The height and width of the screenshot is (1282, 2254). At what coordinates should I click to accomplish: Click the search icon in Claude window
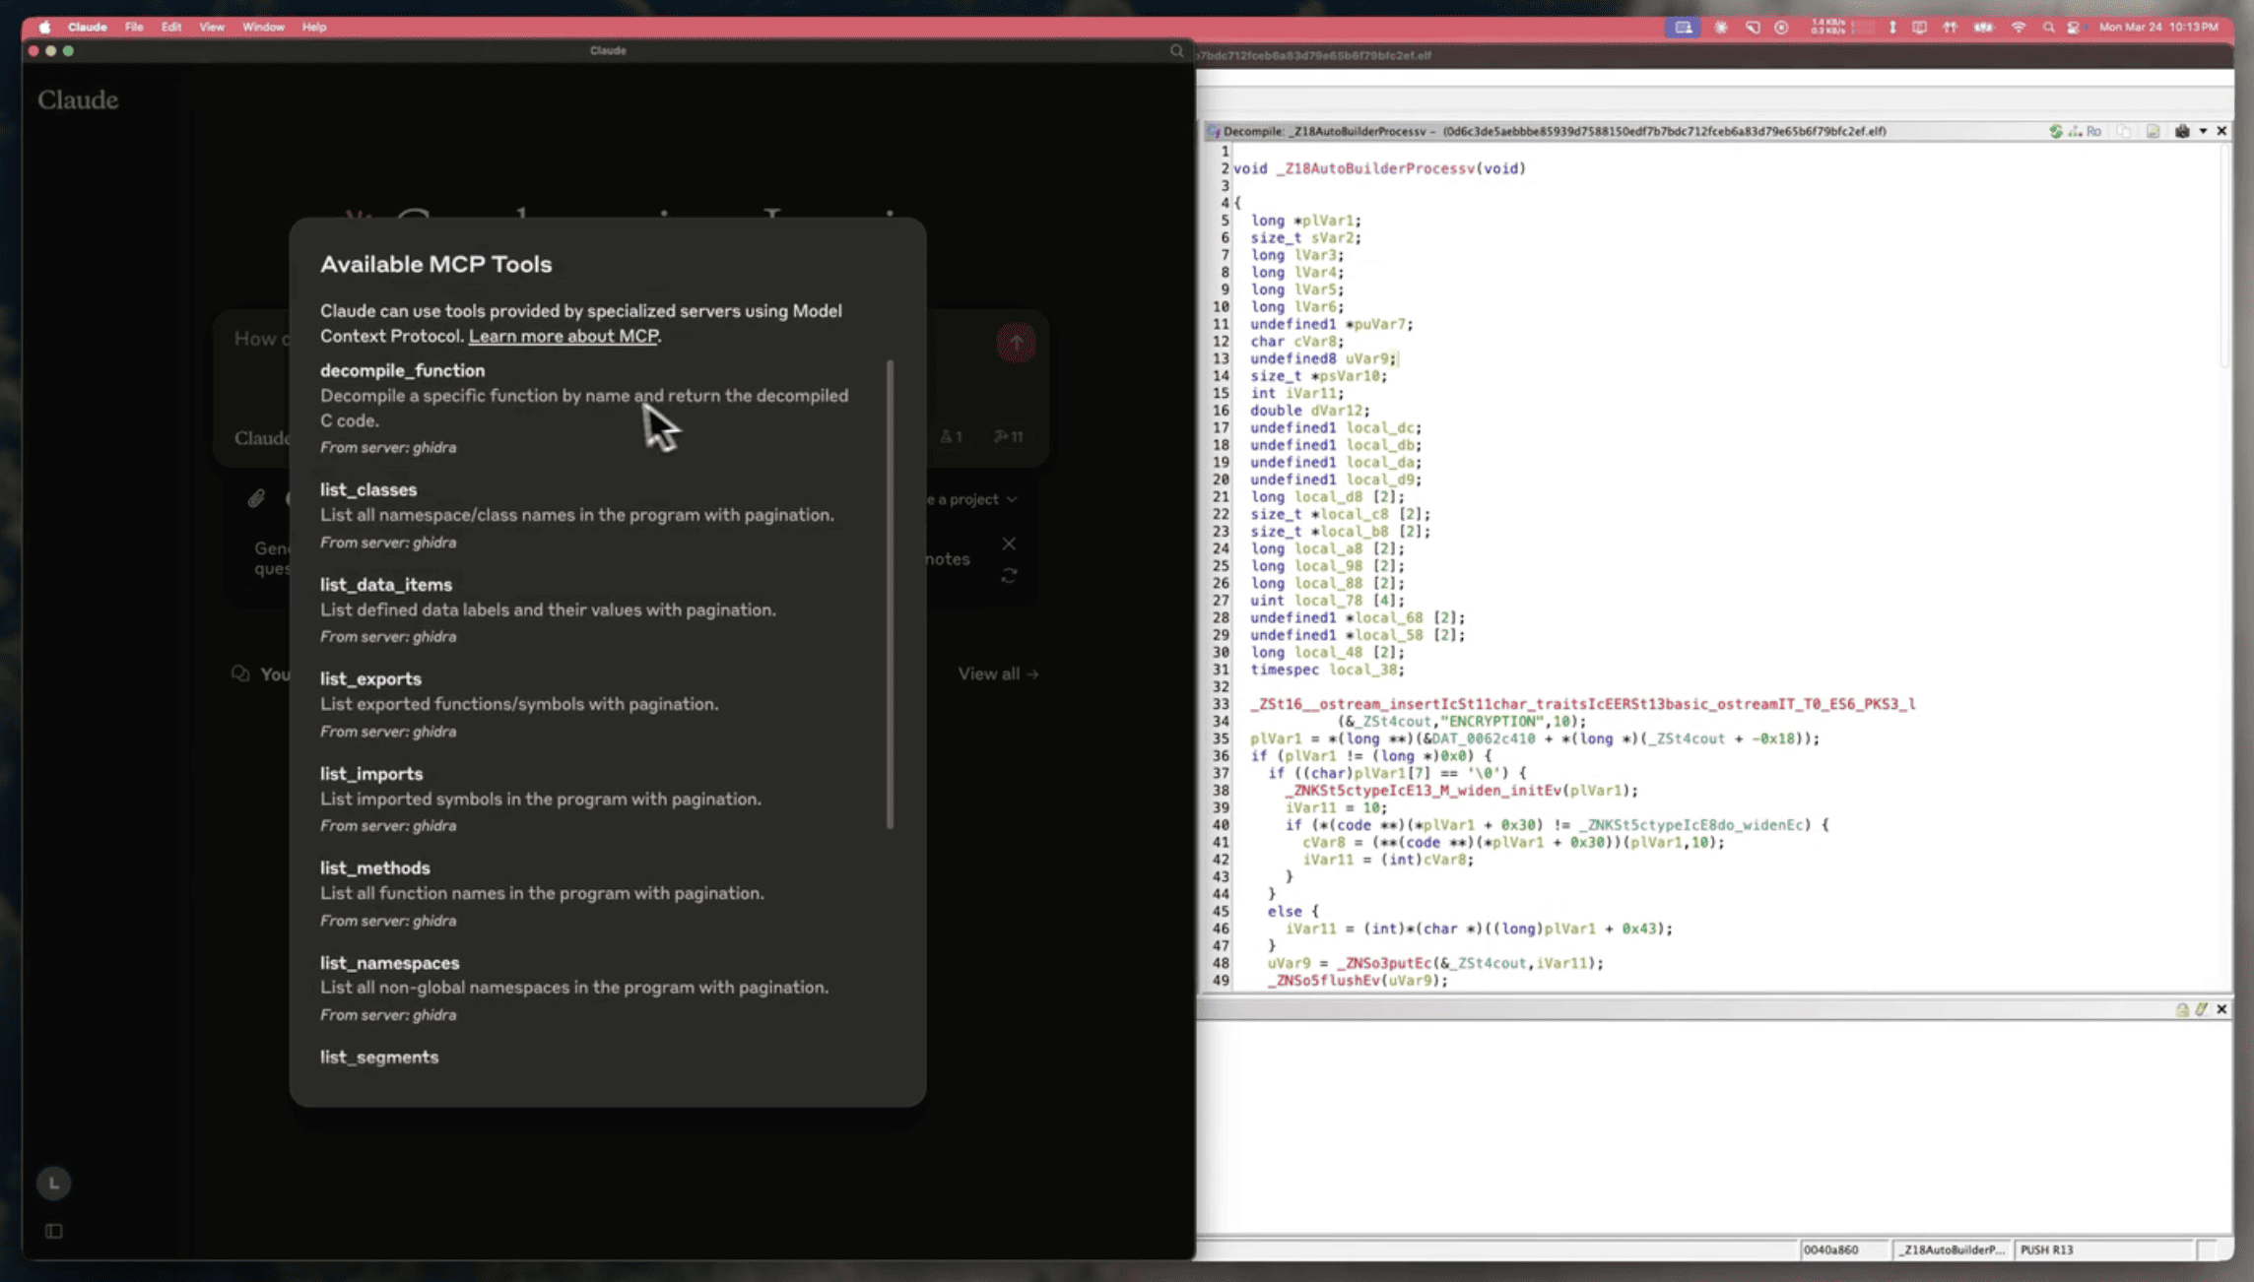click(1176, 50)
